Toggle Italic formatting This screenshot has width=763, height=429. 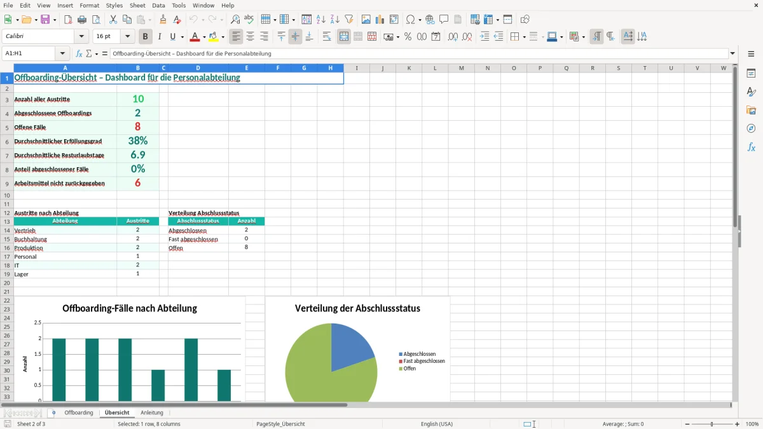(160, 37)
